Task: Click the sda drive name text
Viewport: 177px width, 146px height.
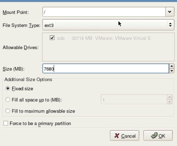Action: point(61,38)
